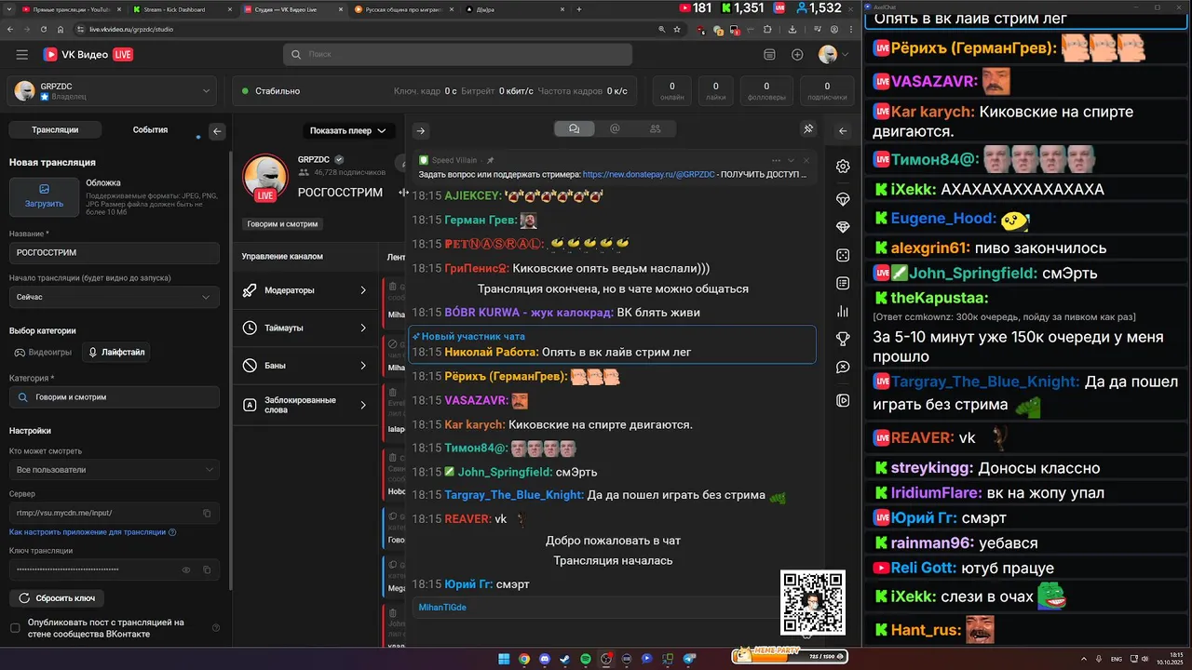Click the Говорим и смотрим category field

[115, 397]
